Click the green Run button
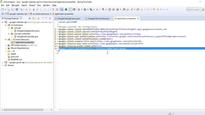Viewport: 205px width, 115px height. point(85,9)
